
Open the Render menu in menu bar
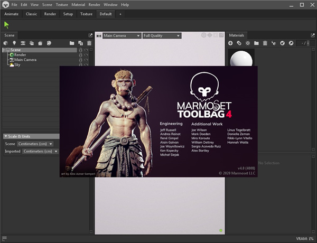click(x=94, y=4)
